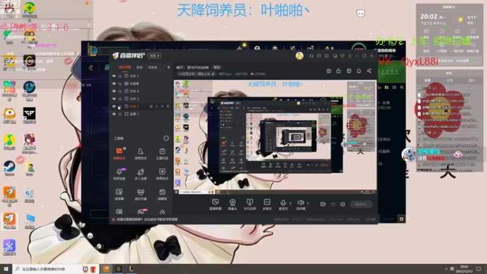The width and height of the screenshot is (487, 274).
Task: Open customer service help link in status bar
Action: pos(147,219)
